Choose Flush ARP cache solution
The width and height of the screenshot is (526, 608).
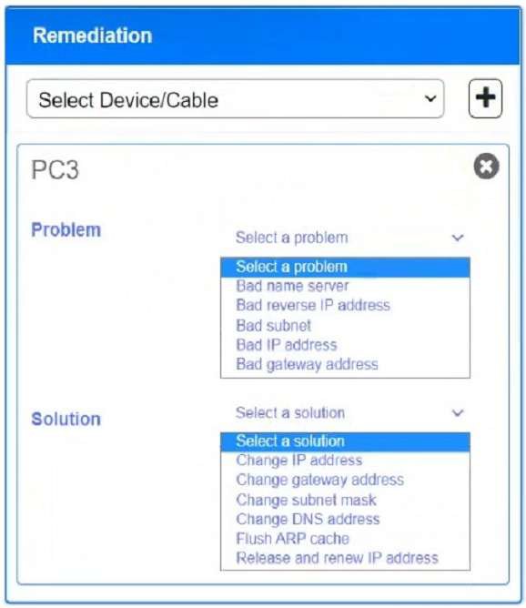pyautogui.click(x=346, y=539)
